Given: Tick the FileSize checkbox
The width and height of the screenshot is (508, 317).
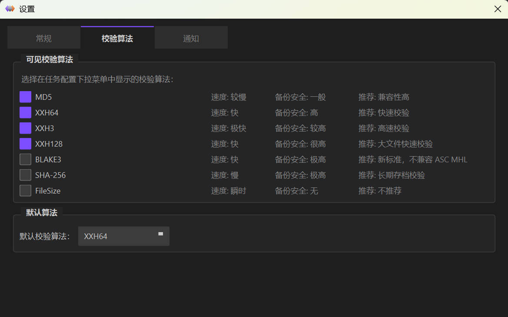Looking at the screenshot, I should pyautogui.click(x=25, y=191).
